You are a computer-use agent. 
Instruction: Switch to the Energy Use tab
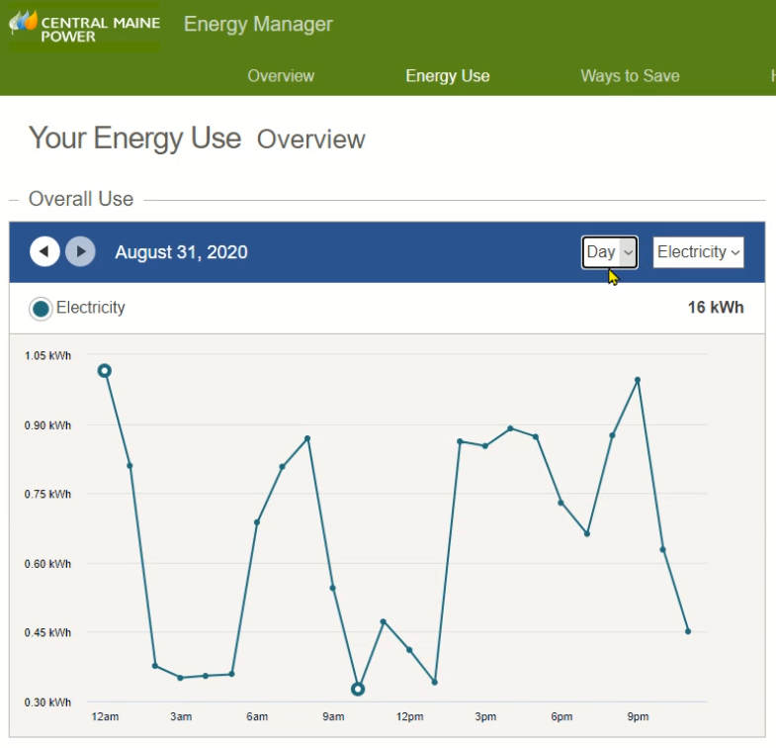coord(447,76)
